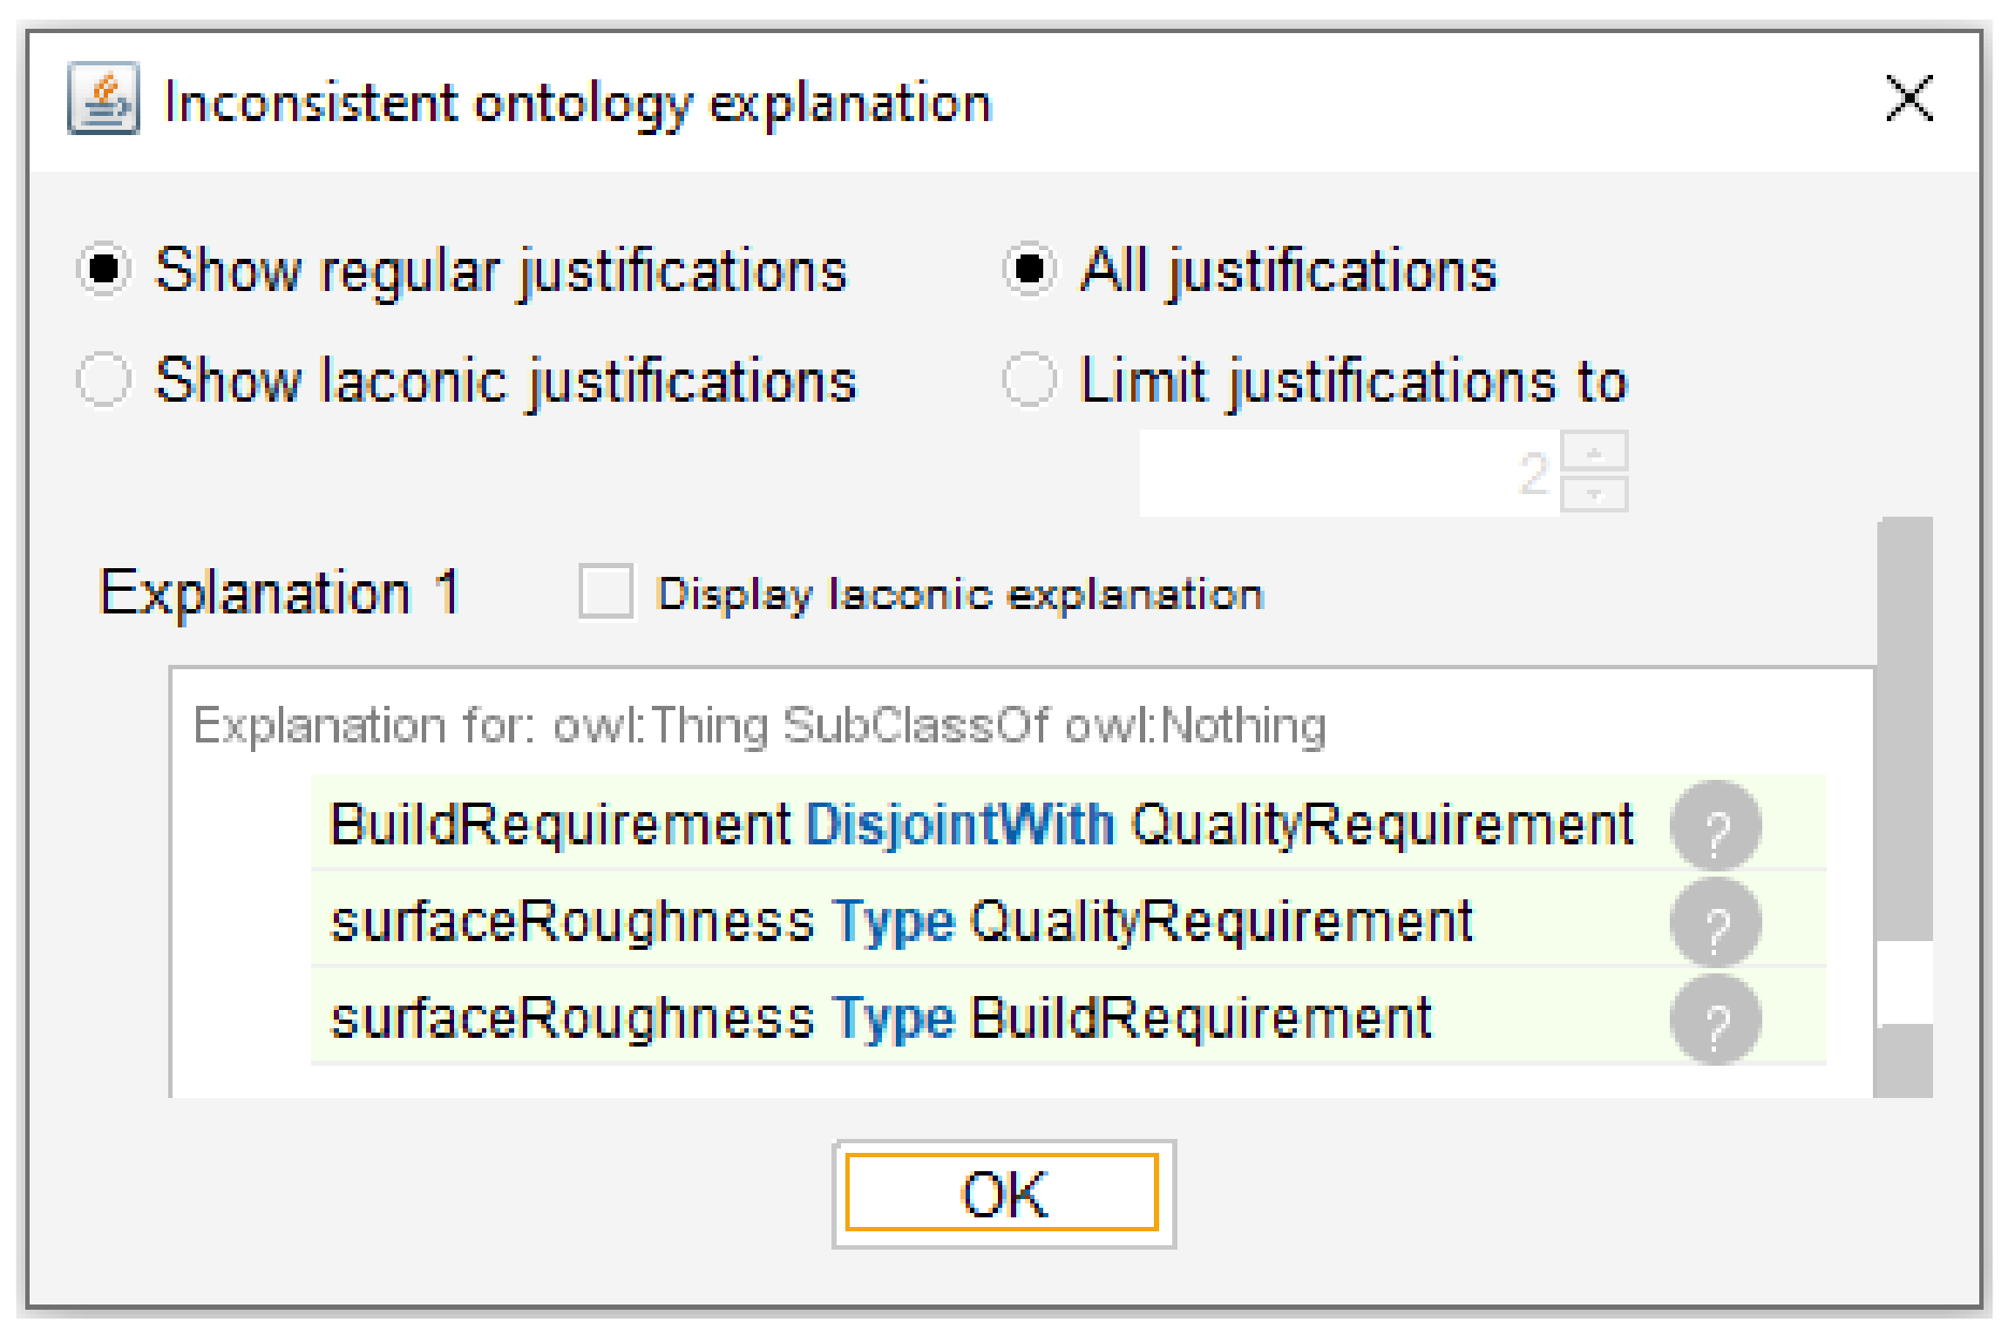Click the Java application icon in title bar
Image resolution: width=2008 pixels, height=1335 pixels.
pyautogui.click(x=103, y=98)
